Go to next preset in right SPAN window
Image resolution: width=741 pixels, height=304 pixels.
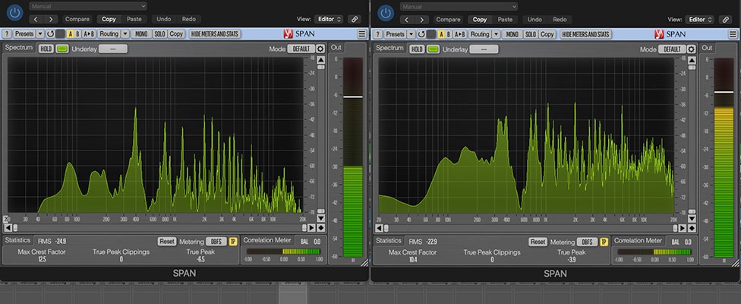[421, 20]
